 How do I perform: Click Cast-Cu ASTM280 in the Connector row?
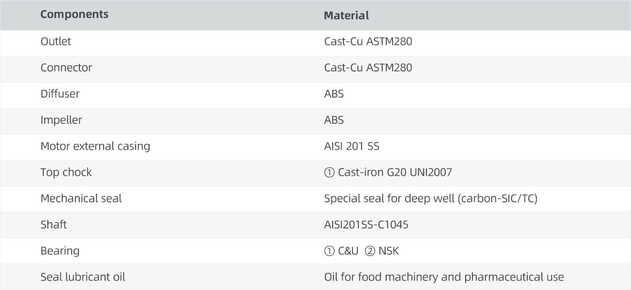pos(368,68)
